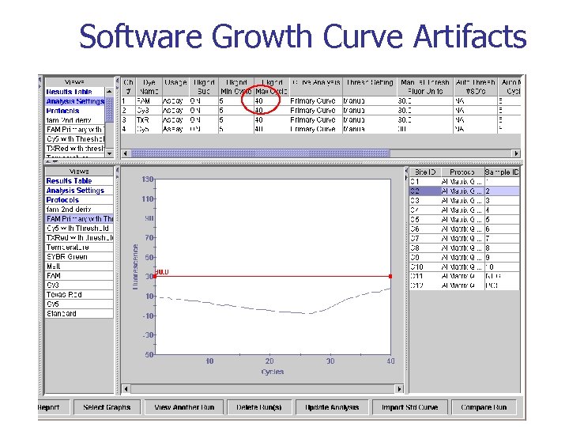This screenshot has width=569, height=427.
Task: Select the TxR dye row in settings table
Action: (x=321, y=120)
